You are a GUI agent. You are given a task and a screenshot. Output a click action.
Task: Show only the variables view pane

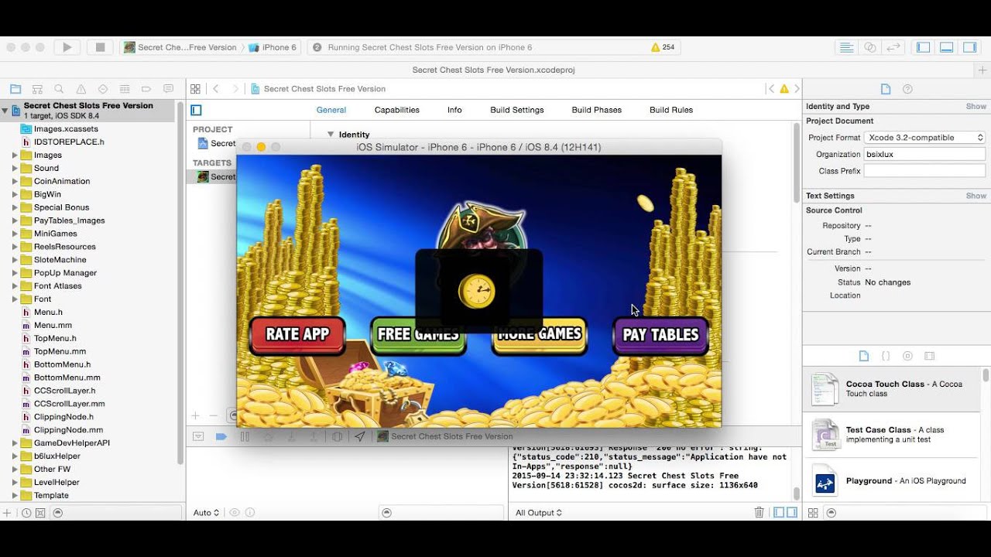(x=779, y=512)
